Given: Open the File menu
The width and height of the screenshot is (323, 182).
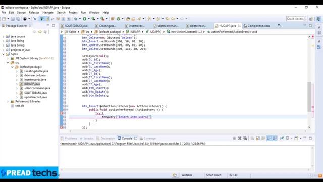Looking at the screenshot, I should 4,13.
